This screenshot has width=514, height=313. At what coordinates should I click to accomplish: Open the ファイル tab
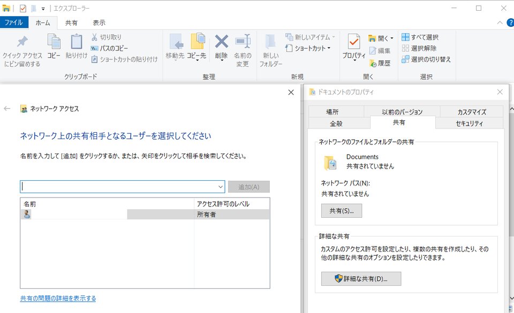tap(14, 22)
